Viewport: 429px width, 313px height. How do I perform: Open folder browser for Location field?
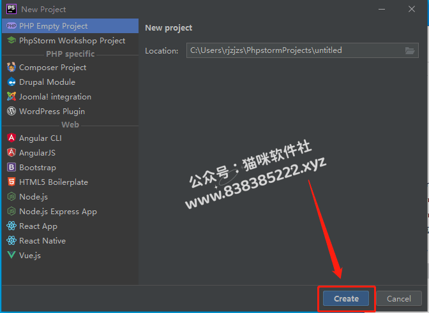(x=410, y=50)
